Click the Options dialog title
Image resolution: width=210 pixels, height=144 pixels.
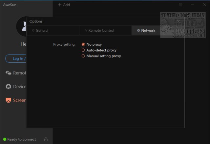click(x=36, y=21)
